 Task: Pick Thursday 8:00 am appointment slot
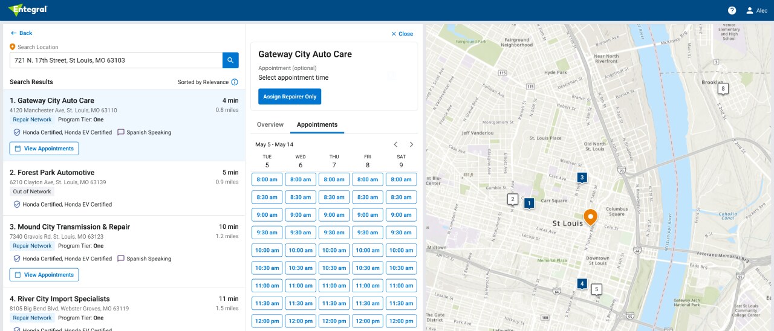(x=334, y=179)
